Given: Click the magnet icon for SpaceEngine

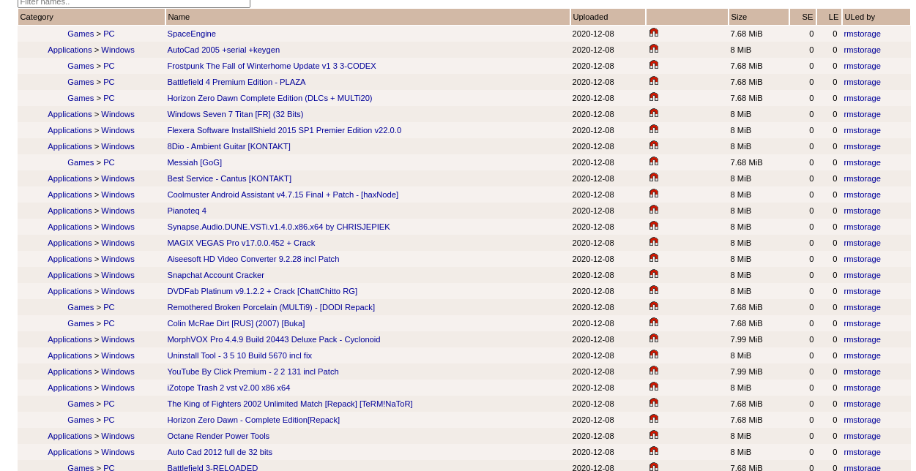Looking at the screenshot, I should coord(654,33).
